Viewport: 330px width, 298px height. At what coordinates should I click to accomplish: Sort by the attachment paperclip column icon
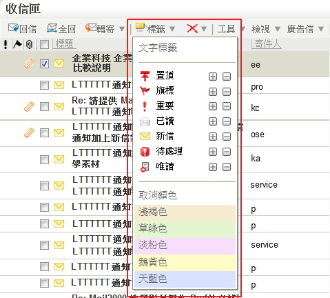[x=29, y=44]
